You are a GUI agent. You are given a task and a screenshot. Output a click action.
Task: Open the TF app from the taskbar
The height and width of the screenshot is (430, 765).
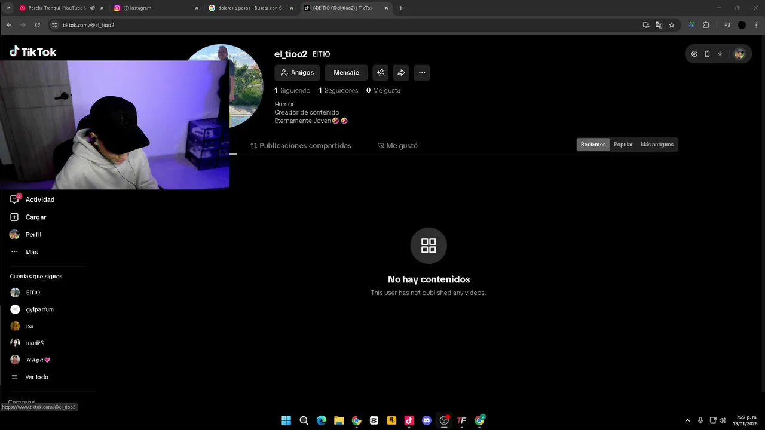click(461, 420)
